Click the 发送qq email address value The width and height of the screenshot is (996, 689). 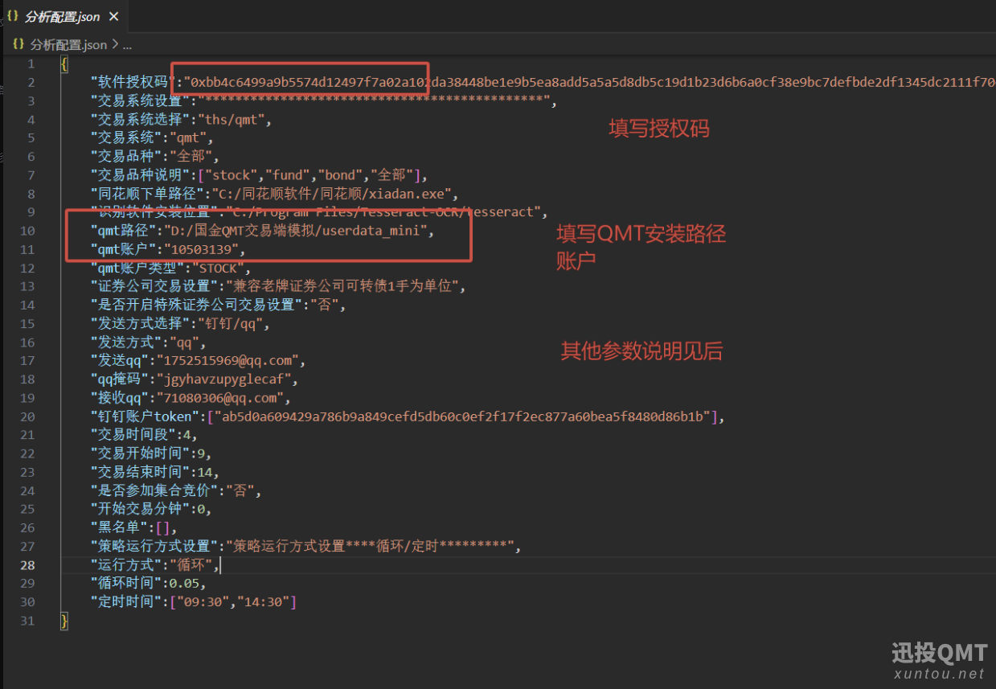229,361
